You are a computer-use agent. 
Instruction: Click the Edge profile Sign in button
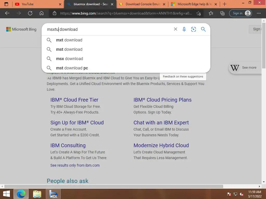pos(241,13)
